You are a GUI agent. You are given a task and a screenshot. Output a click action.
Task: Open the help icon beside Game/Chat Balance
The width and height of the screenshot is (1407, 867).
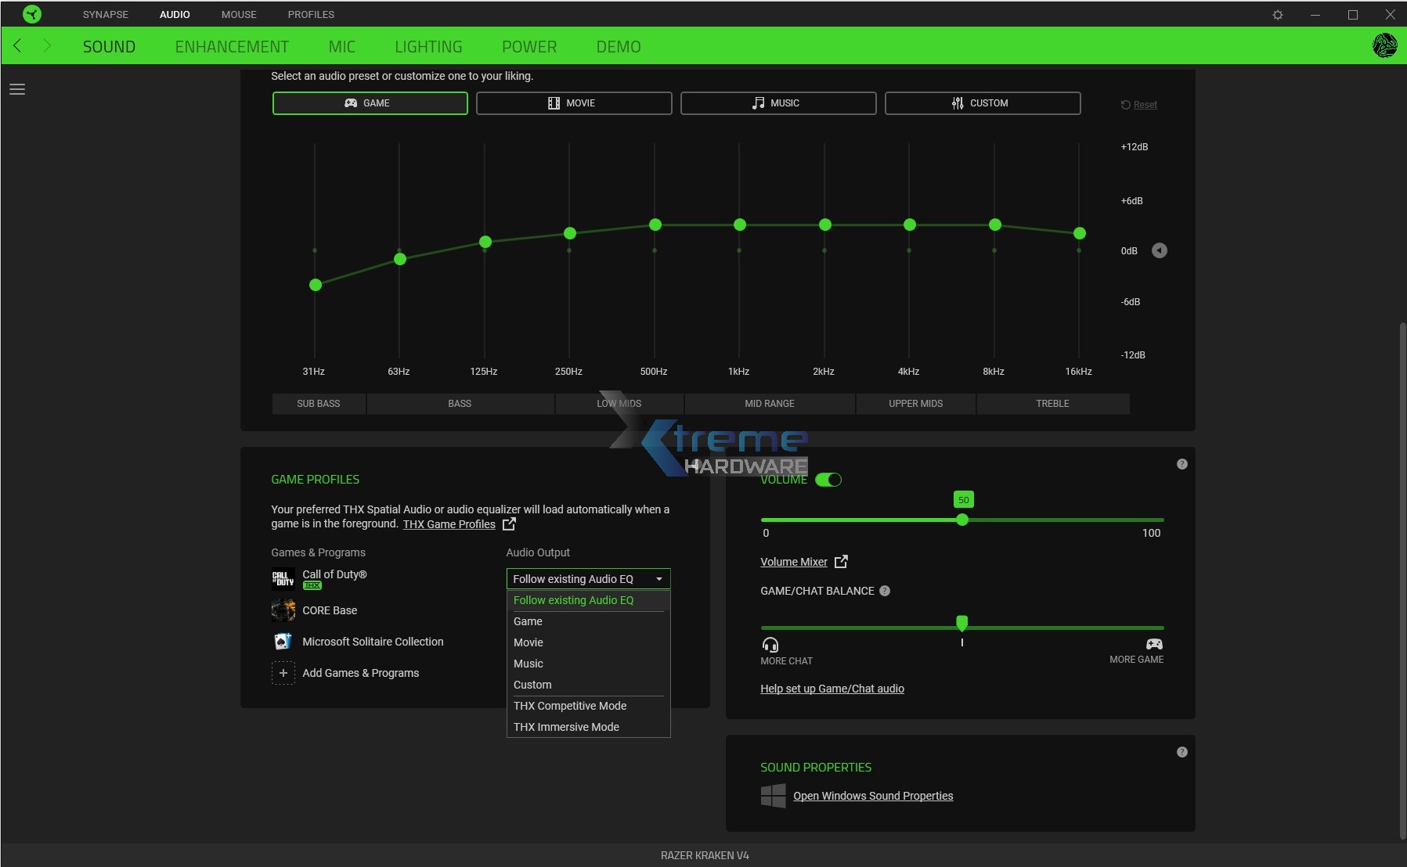[885, 591]
